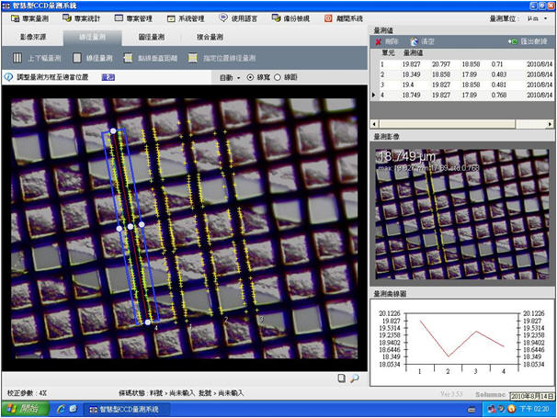The height and width of the screenshot is (418, 557).
Task: Click the 0.768 cell in row 4
Action: pos(499,96)
